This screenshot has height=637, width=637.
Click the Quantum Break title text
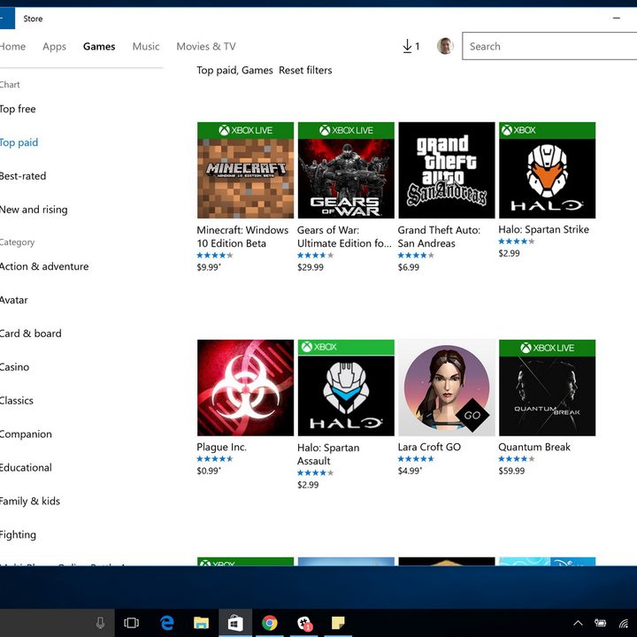click(534, 447)
